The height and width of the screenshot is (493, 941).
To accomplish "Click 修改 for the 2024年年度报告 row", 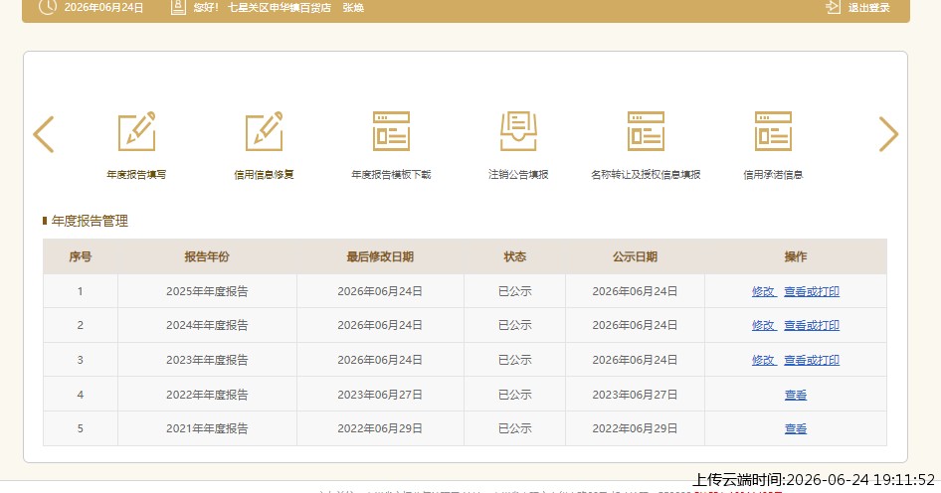I will 764,325.
